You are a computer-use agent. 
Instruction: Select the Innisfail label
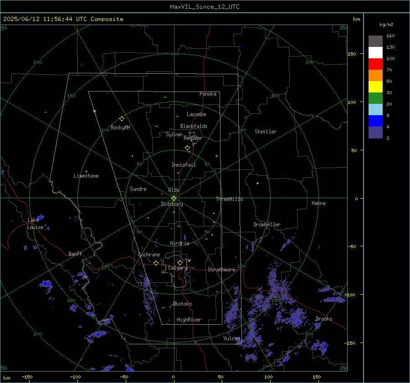tap(184, 165)
